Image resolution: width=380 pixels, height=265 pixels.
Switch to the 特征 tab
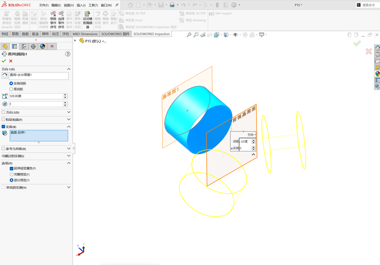pyautogui.click(x=5, y=34)
